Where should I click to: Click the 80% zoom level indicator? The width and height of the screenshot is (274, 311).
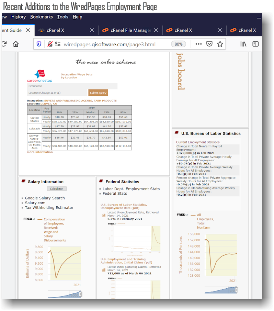point(179,44)
